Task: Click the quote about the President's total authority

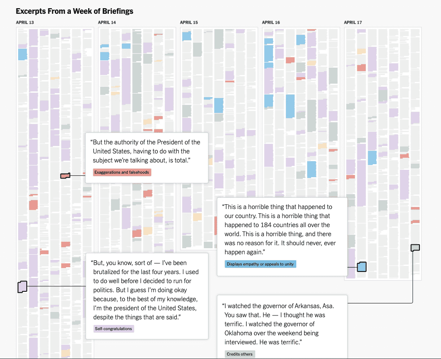Action: [146, 151]
